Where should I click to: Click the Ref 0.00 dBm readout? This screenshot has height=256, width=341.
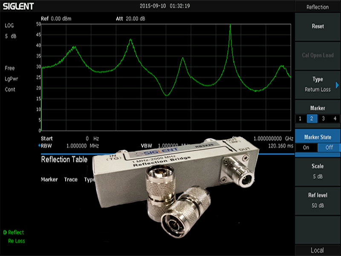pyautogui.click(x=56, y=19)
